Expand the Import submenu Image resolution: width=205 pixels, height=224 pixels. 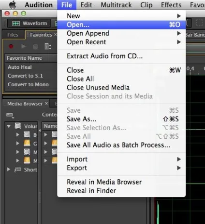(121, 159)
